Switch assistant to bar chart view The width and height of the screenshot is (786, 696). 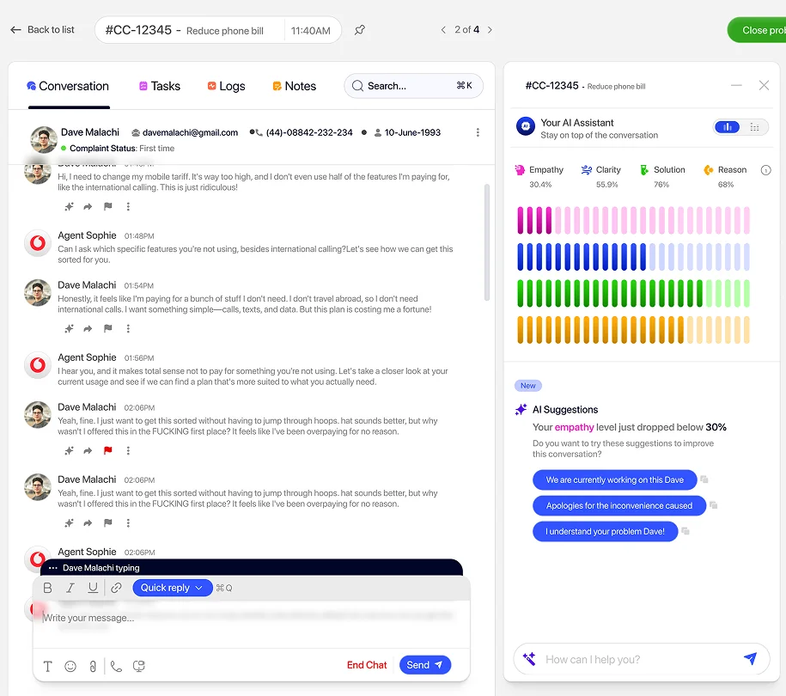[x=728, y=127]
